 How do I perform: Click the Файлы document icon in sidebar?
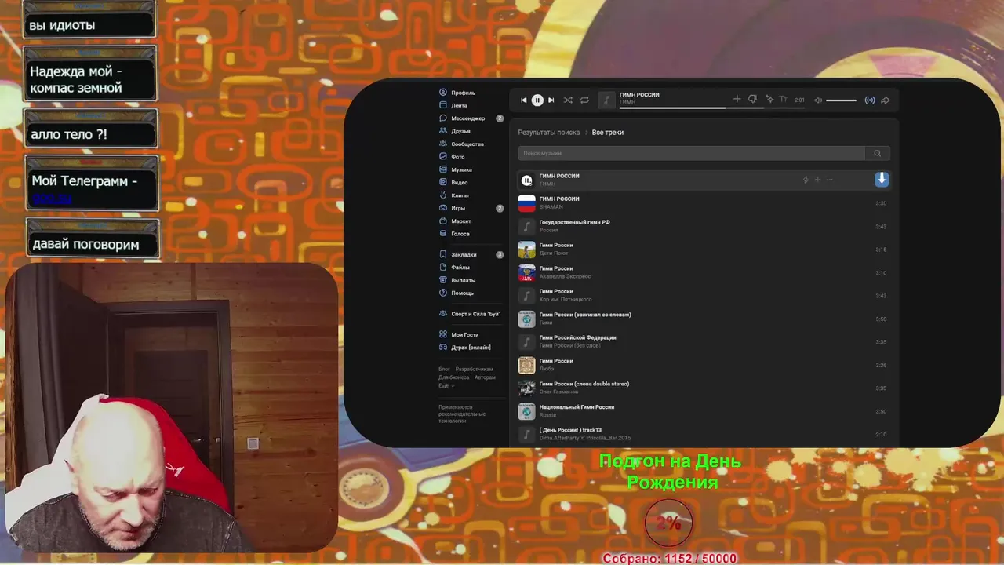point(443,268)
